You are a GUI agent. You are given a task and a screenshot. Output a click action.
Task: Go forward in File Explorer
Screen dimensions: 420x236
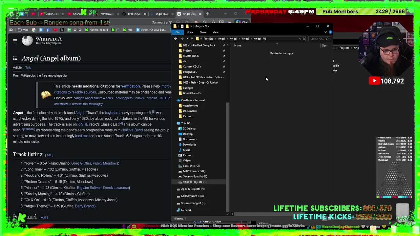click(x=182, y=39)
